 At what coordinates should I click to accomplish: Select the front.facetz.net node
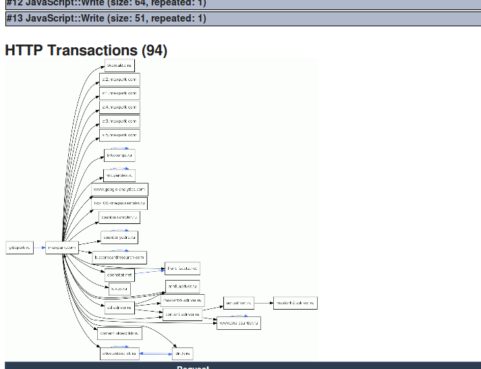182,268
